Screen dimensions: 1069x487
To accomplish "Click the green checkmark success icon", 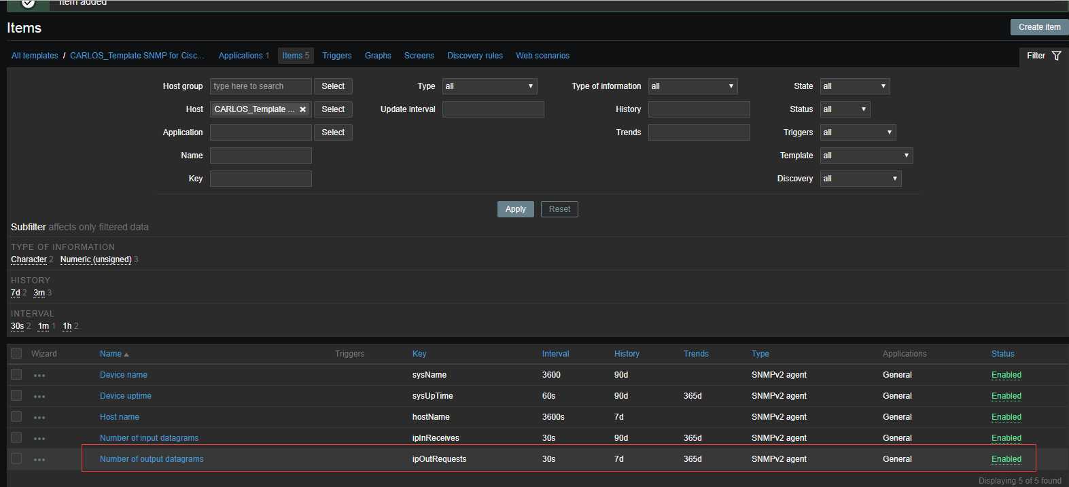I will pyautogui.click(x=28, y=3).
